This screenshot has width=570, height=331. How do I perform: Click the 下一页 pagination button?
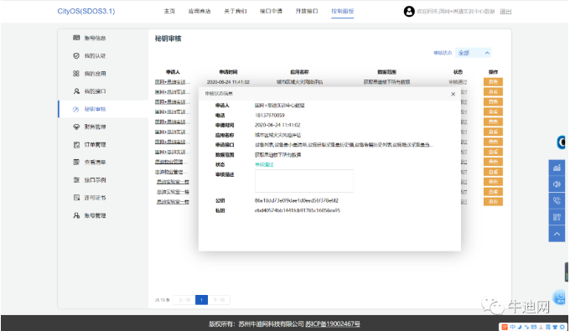click(x=219, y=300)
